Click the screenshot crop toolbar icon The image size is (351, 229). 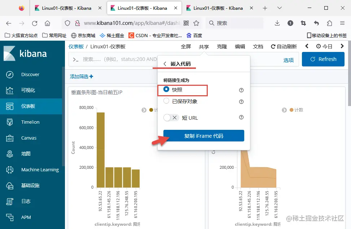coord(303,23)
